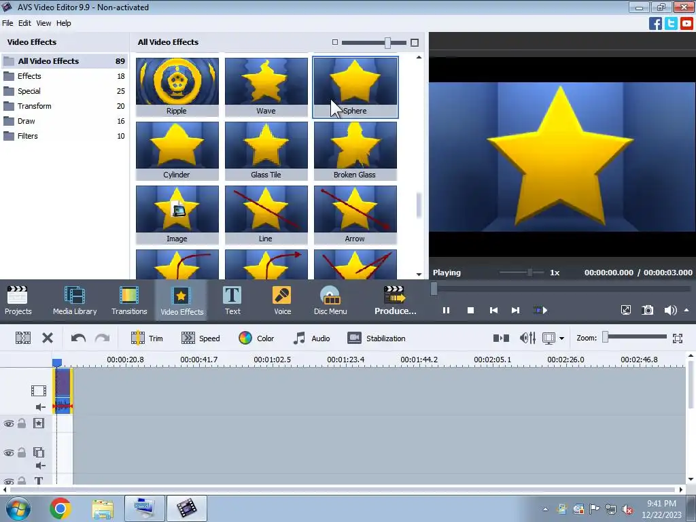696x522 pixels.
Task: Open the Disc Menu section
Action: click(330, 300)
